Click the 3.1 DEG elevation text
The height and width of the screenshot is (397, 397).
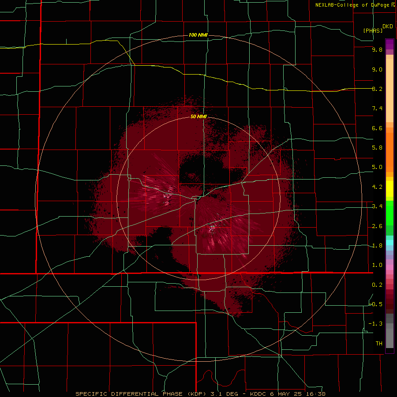(x=224, y=394)
